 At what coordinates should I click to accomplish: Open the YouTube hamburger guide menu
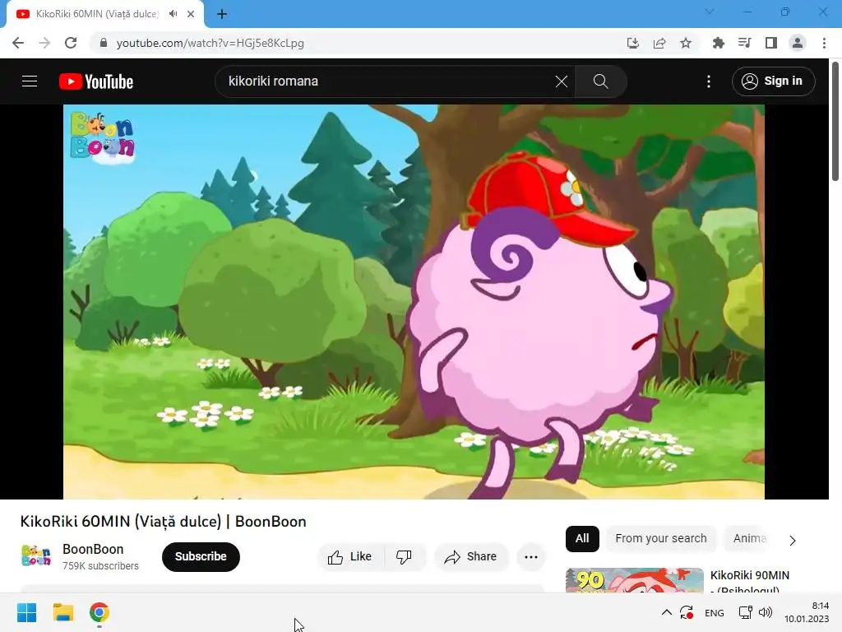(30, 81)
